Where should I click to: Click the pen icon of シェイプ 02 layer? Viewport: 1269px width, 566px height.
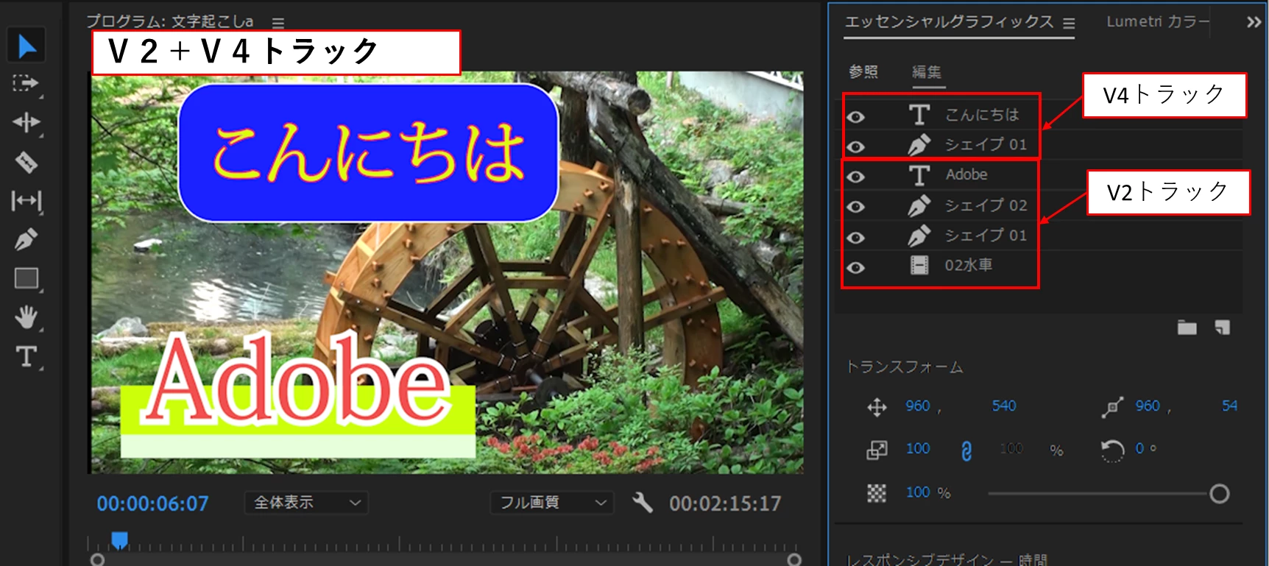click(919, 205)
